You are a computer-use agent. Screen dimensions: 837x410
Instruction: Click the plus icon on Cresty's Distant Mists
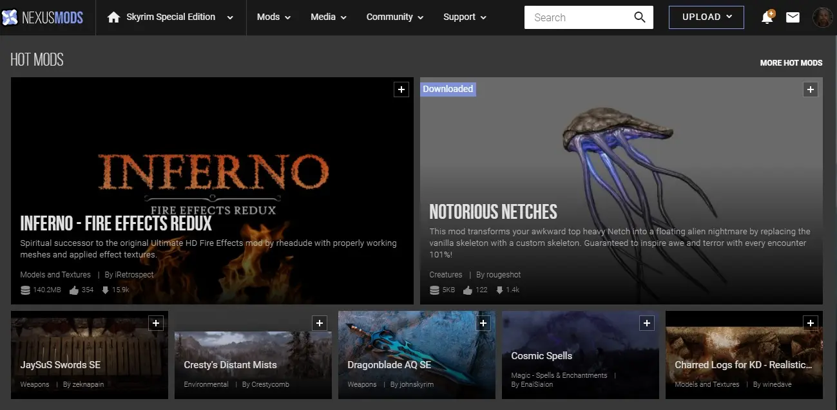pos(320,323)
